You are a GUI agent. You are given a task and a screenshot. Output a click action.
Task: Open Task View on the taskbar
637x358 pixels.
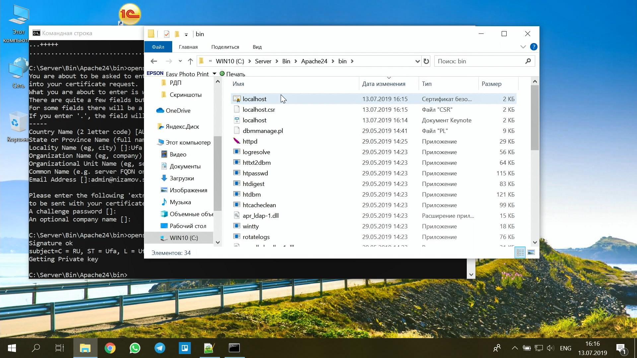60,348
